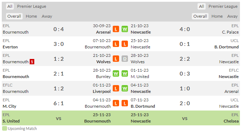Select the right panel Overall tab
This screenshot has width=241, height=137.
200,16
